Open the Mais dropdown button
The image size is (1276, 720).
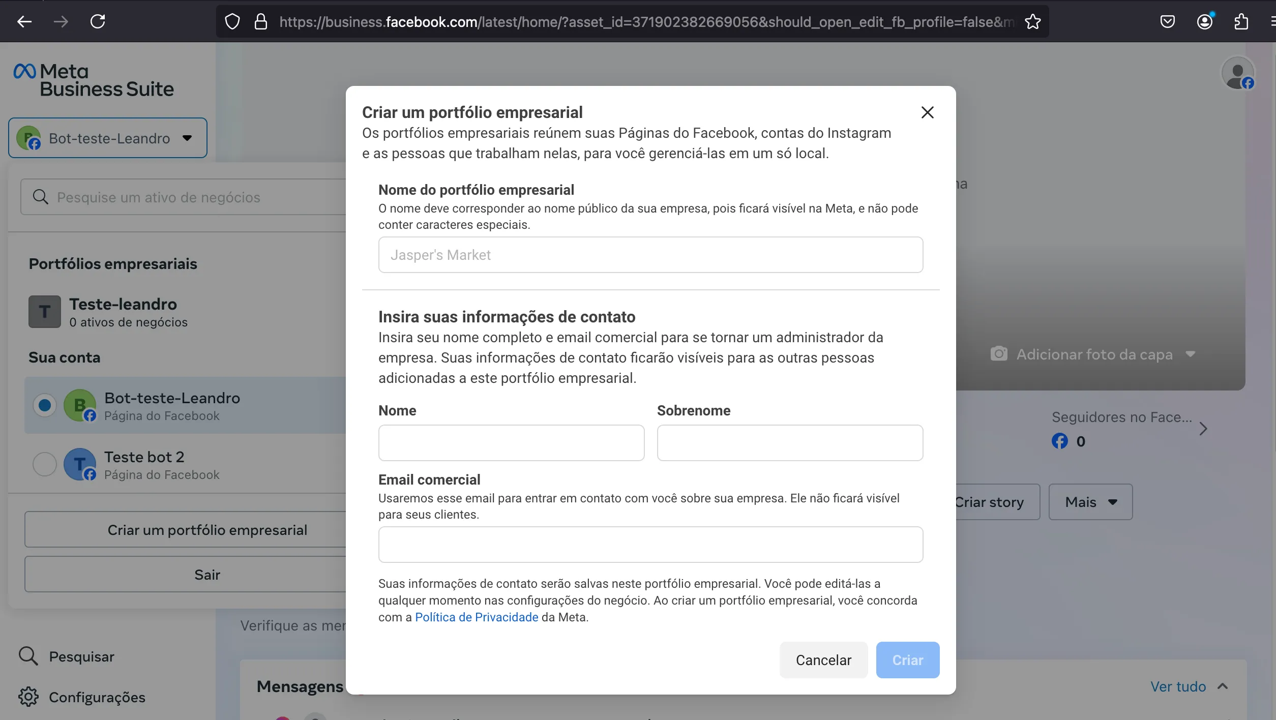pyautogui.click(x=1090, y=502)
